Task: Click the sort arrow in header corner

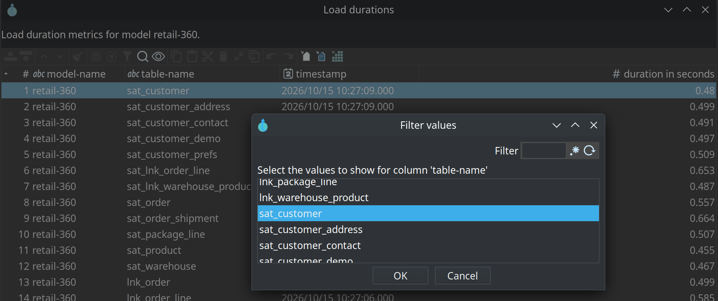Action: 6,74
